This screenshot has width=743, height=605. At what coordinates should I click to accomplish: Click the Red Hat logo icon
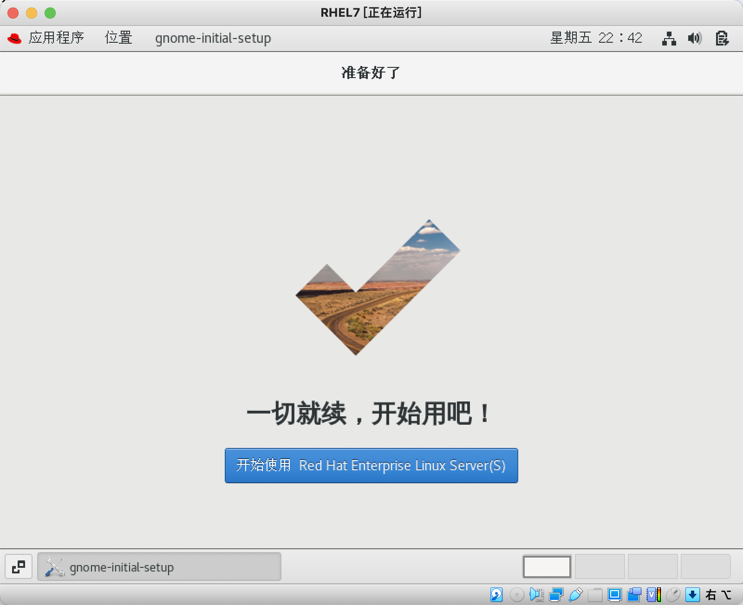15,38
